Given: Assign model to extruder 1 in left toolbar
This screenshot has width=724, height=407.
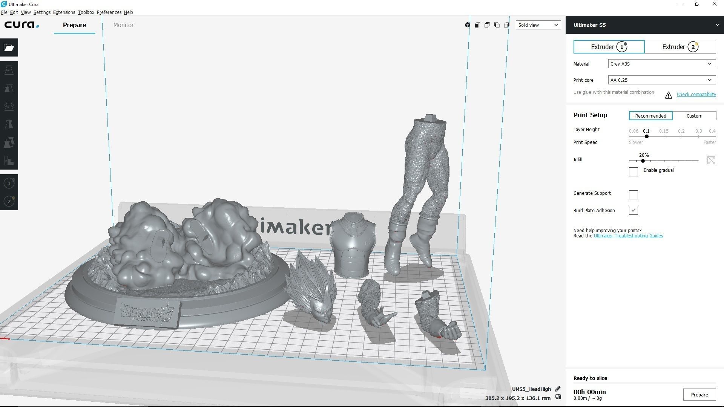Looking at the screenshot, I should [x=9, y=183].
